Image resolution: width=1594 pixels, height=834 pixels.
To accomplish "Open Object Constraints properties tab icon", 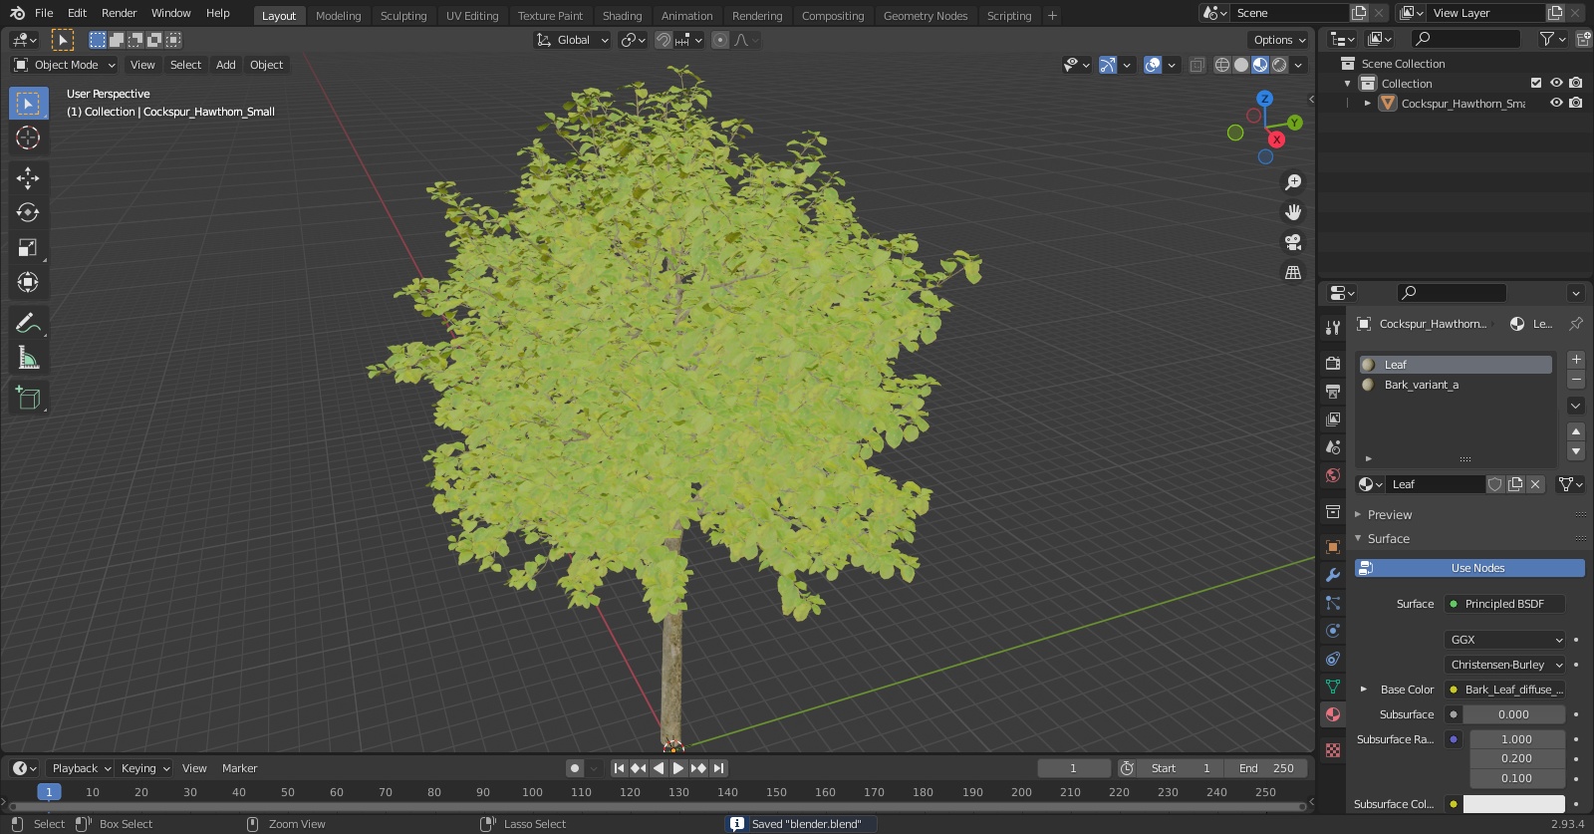I will click(x=1333, y=659).
